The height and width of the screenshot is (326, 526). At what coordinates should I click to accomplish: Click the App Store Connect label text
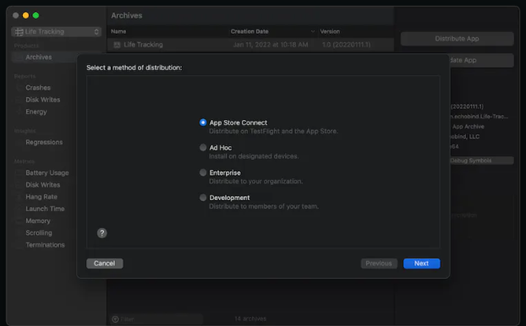click(x=238, y=122)
